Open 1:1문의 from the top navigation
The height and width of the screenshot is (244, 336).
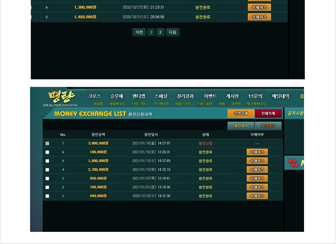255,96
